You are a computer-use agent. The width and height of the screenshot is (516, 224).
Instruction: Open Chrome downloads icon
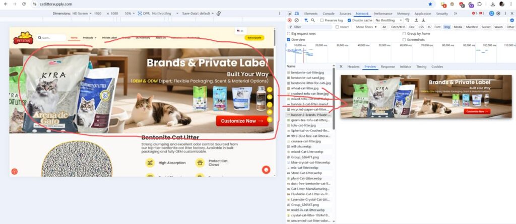coord(493,4)
